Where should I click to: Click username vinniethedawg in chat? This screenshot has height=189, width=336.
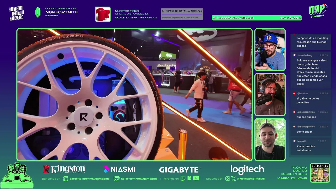point(304,55)
